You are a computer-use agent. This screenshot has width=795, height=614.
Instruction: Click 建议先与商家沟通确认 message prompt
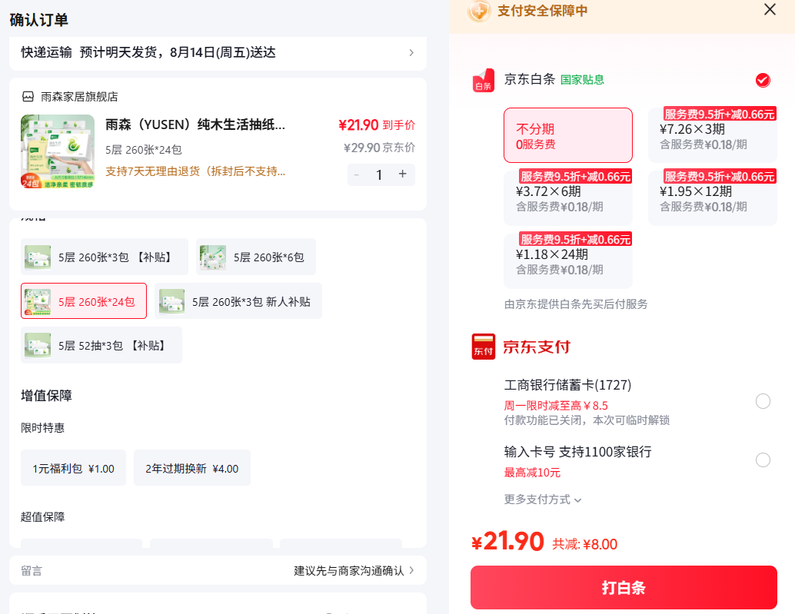[349, 570]
